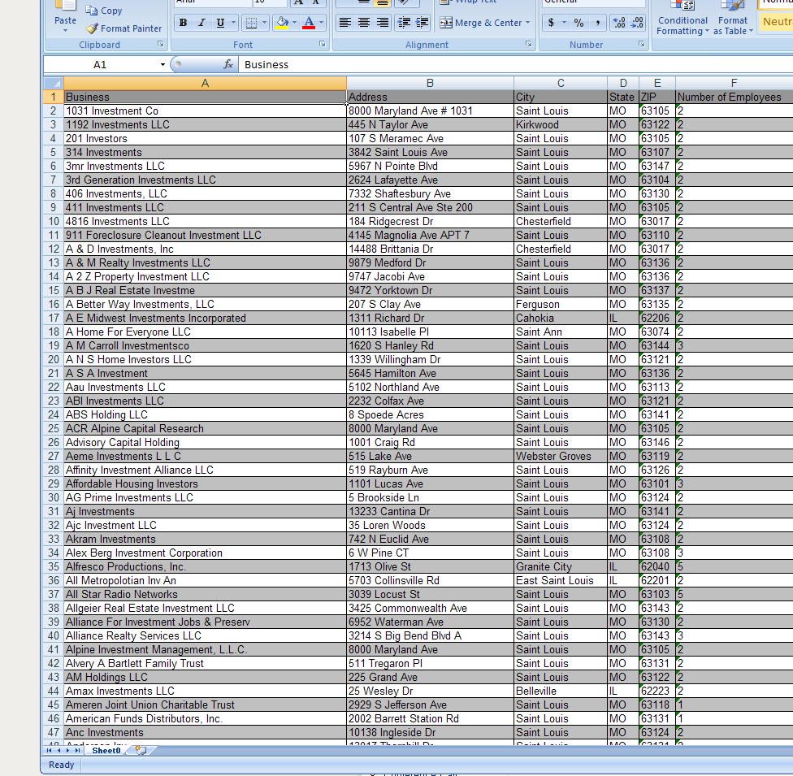This screenshot has height=776, width=793.
Task: Open the Underline style dropdown arrow
Action: [x=233, y=23]
